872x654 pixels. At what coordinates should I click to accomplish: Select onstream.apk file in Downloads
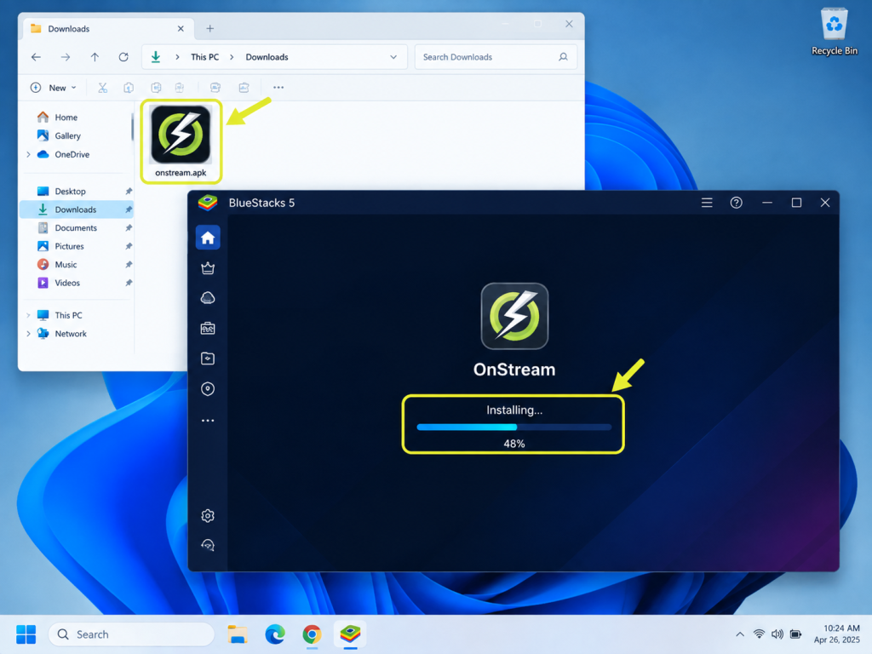point(181,141)
